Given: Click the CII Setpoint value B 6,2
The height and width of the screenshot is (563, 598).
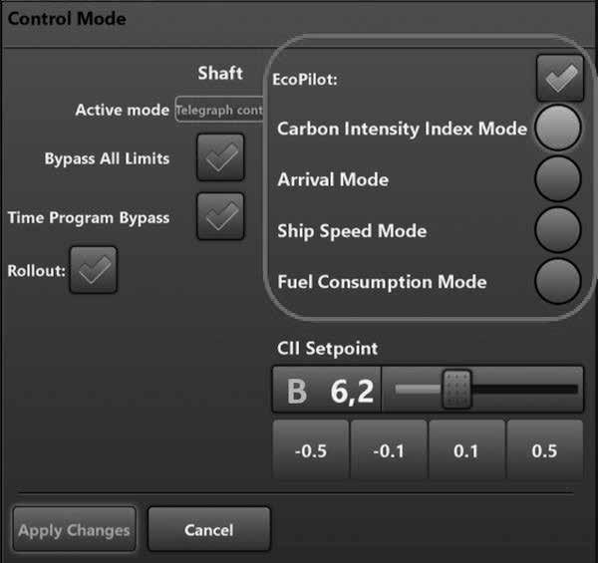Looking at the screenshot, I should 327,390.
